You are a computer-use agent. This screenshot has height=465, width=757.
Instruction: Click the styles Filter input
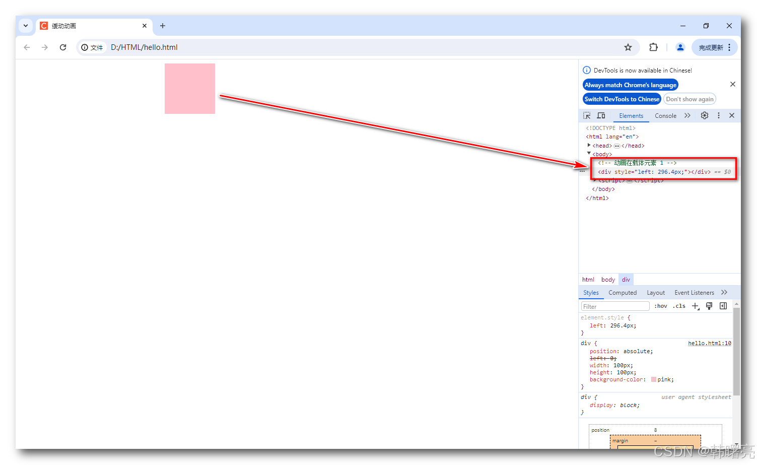point(615,306)
